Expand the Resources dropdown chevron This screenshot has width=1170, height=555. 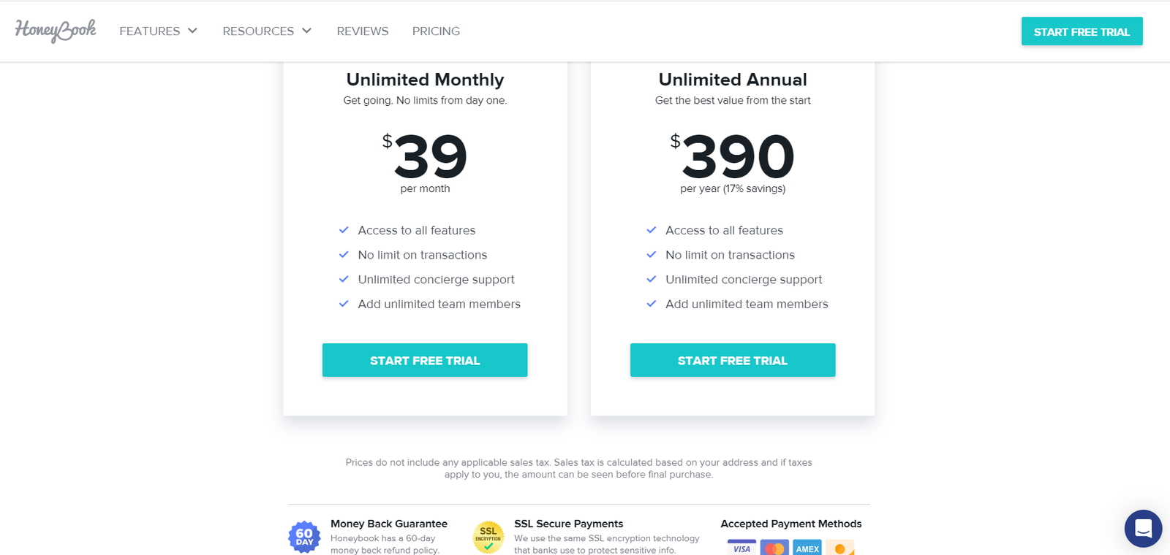click(x=306, y=31)
